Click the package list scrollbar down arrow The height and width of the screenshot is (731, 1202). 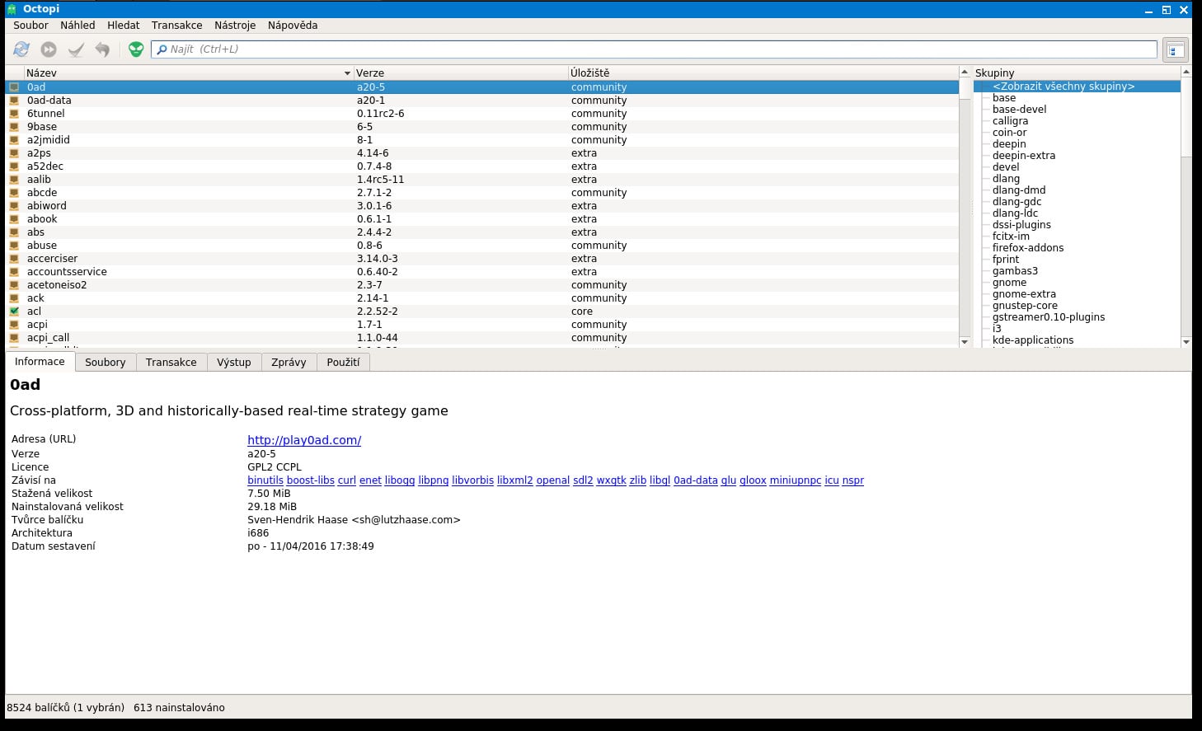[965, 342]
